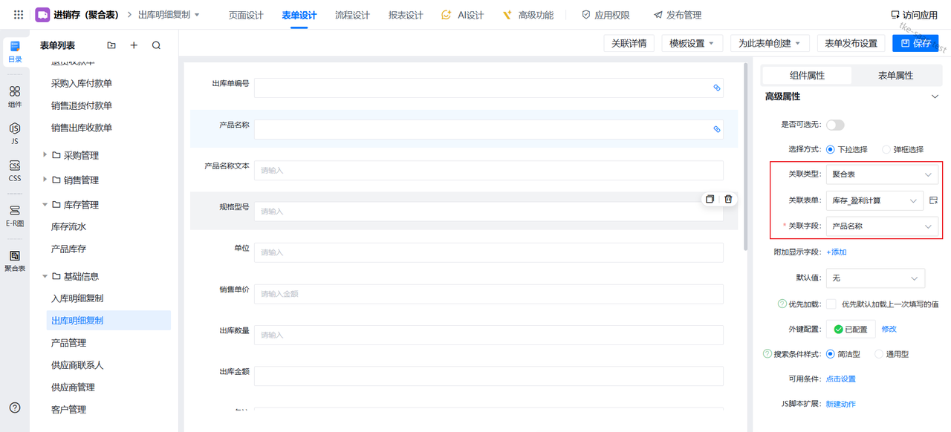
Task: Open the 关联类型 dropdown
Action: (x=882, y=174)
